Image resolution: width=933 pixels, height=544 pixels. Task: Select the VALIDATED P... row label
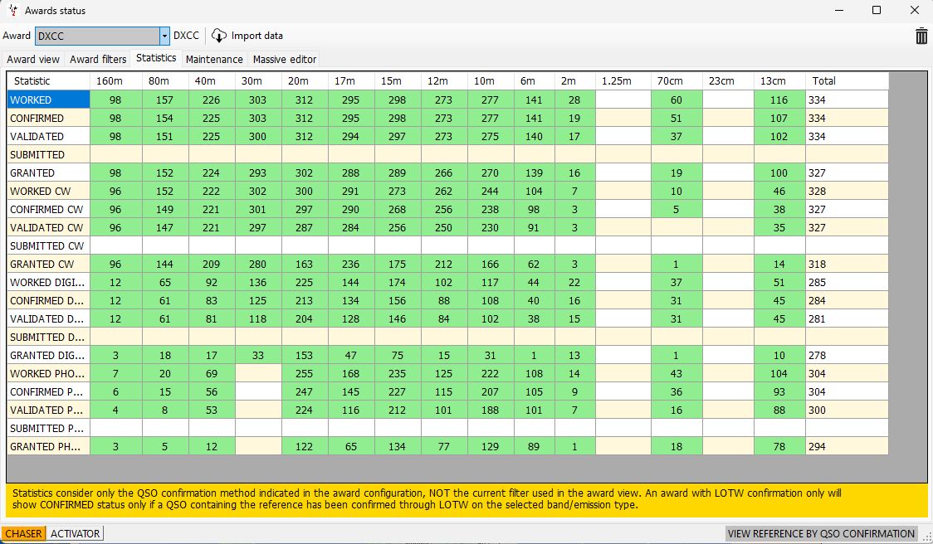click(x=48, y=410)
